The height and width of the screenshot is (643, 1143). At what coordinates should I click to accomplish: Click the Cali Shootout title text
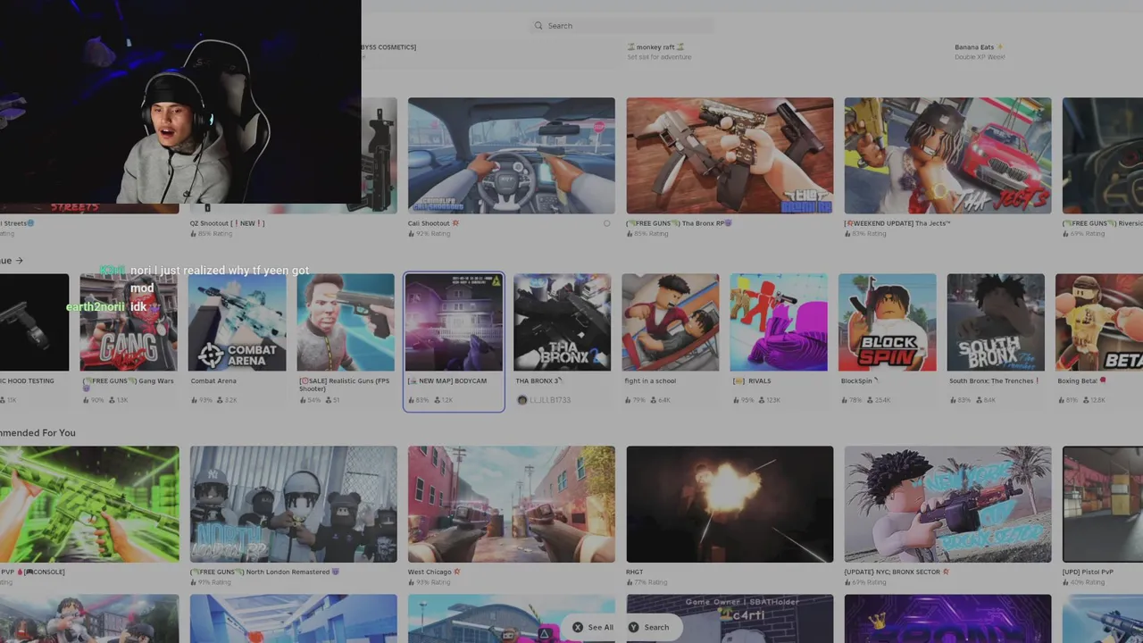[x=434, y=223]
